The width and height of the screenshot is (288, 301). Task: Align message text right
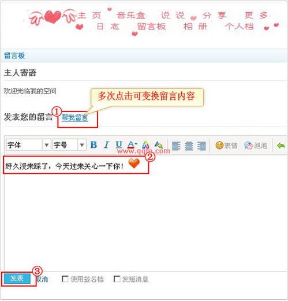tap(201, 146)
